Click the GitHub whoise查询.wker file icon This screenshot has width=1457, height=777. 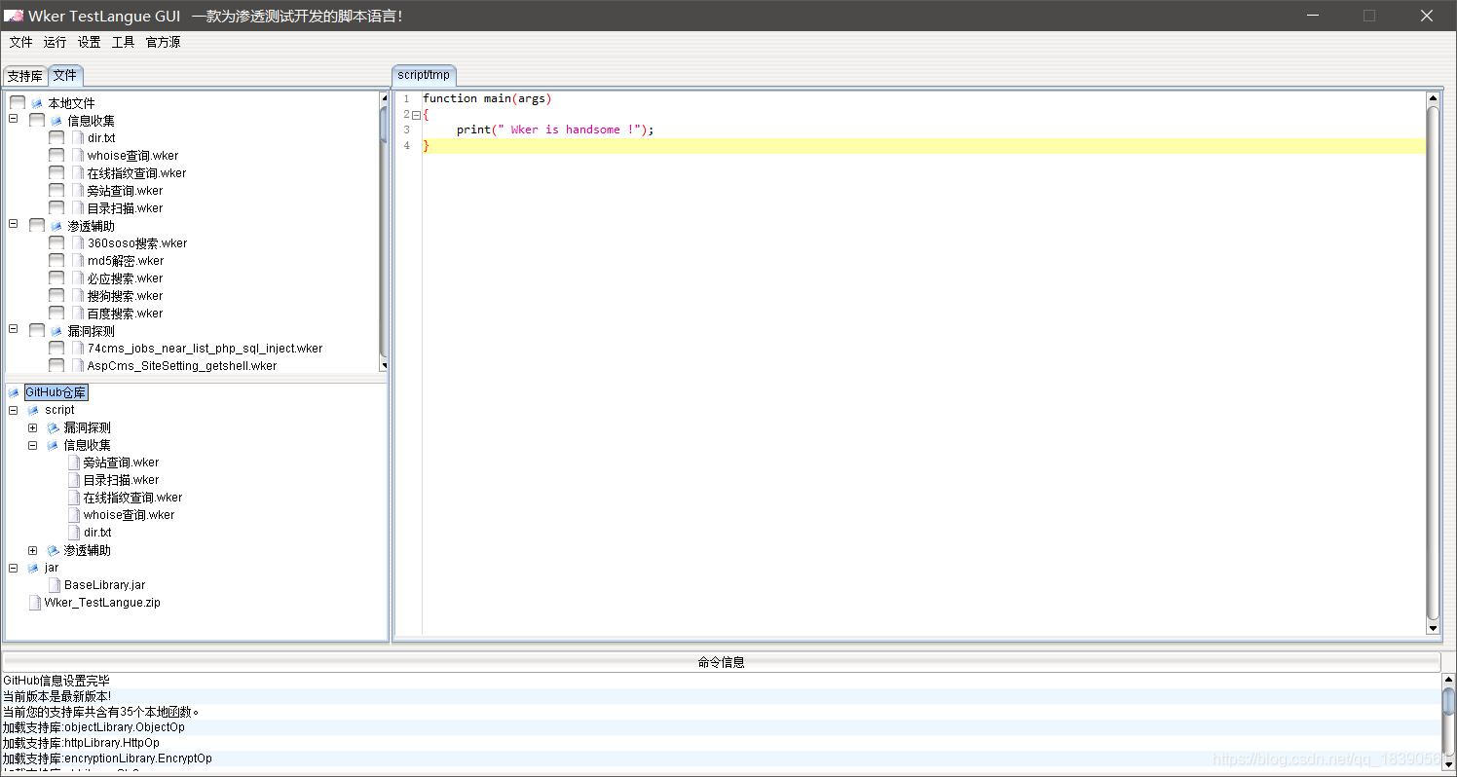pos(74,515)
